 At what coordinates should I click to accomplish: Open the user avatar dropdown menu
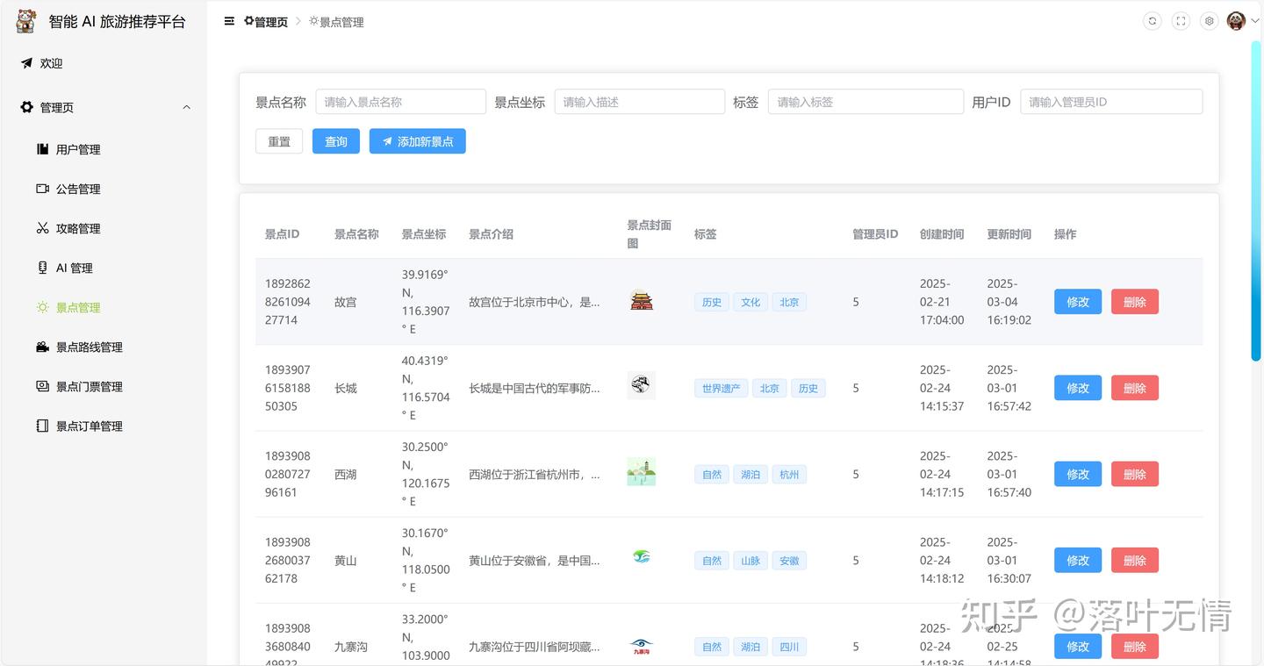pos(1237,20)
